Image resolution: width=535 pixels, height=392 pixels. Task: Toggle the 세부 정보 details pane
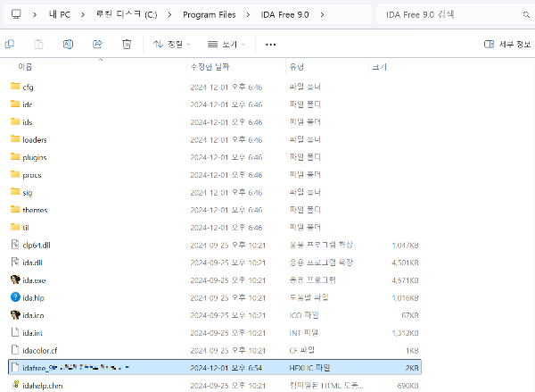coord(507,44)
